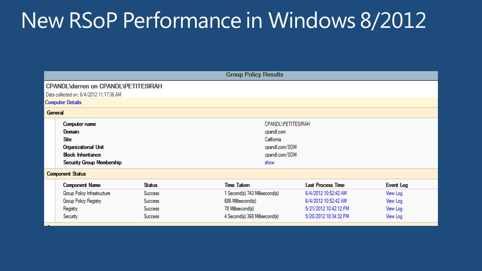
Task: Click Success status in the Security row
Action: [151, 216]
